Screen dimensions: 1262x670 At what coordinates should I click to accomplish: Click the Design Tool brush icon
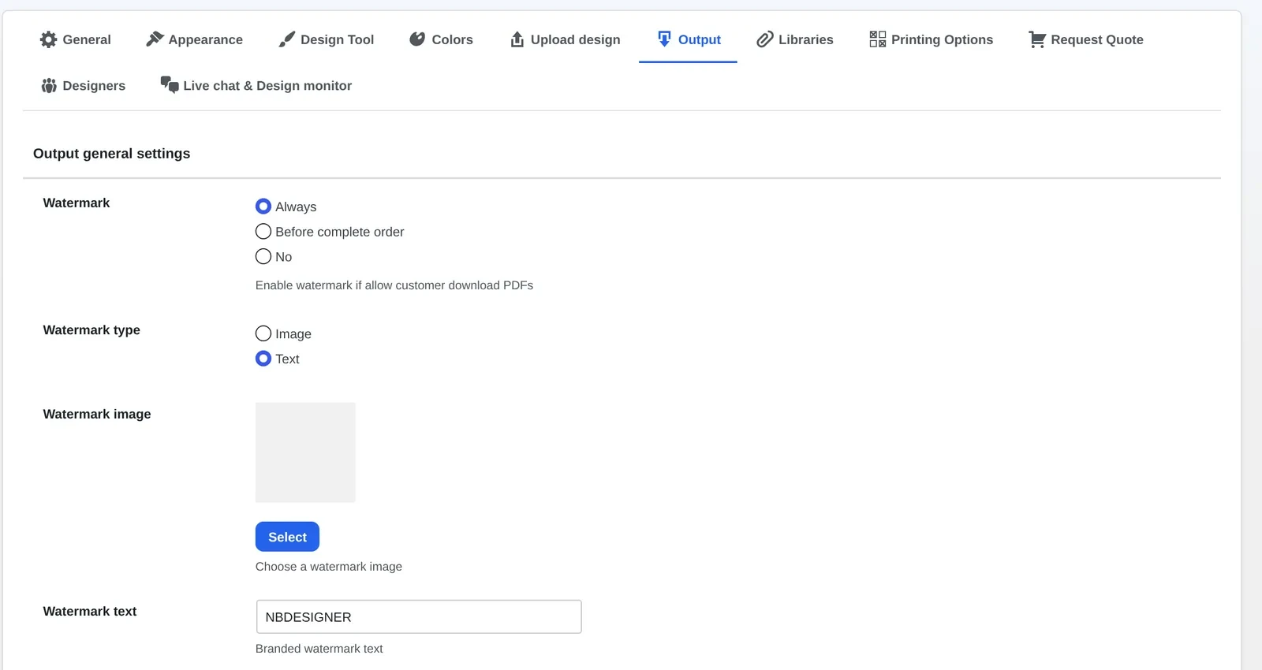click(287, 39)
